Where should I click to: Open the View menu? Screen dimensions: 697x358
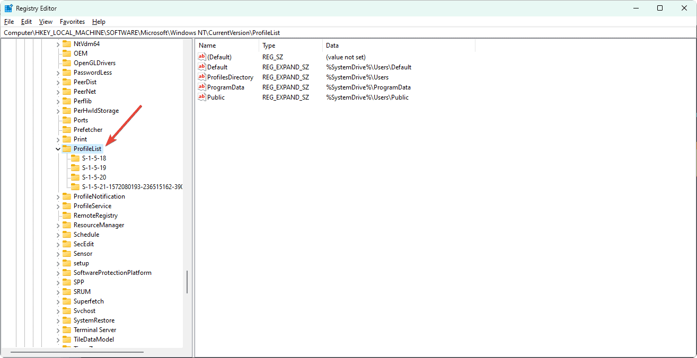pyautogui.click(x=46, y=22)
